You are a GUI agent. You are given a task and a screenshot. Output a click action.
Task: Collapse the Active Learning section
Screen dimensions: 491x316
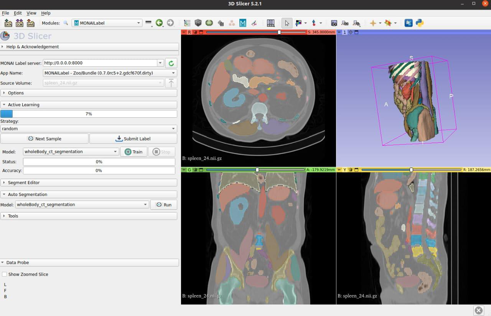[89, 105]
